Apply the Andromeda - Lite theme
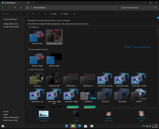The height and width of the screenshot is (129, 159). coord(37,95)
